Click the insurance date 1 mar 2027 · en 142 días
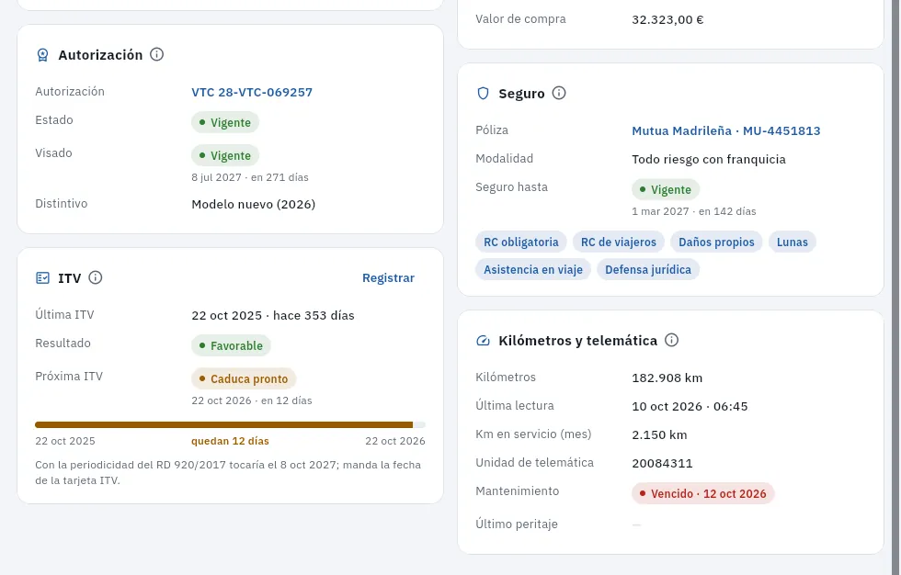The width and height of the screenshot is (901, 575). click(x=693, y=212)
